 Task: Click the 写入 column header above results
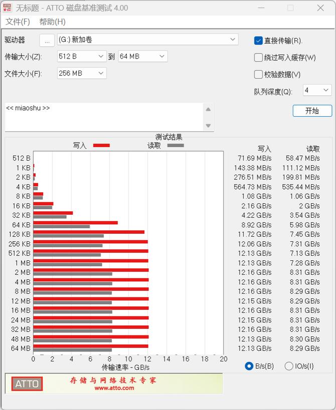pos(264,149)
